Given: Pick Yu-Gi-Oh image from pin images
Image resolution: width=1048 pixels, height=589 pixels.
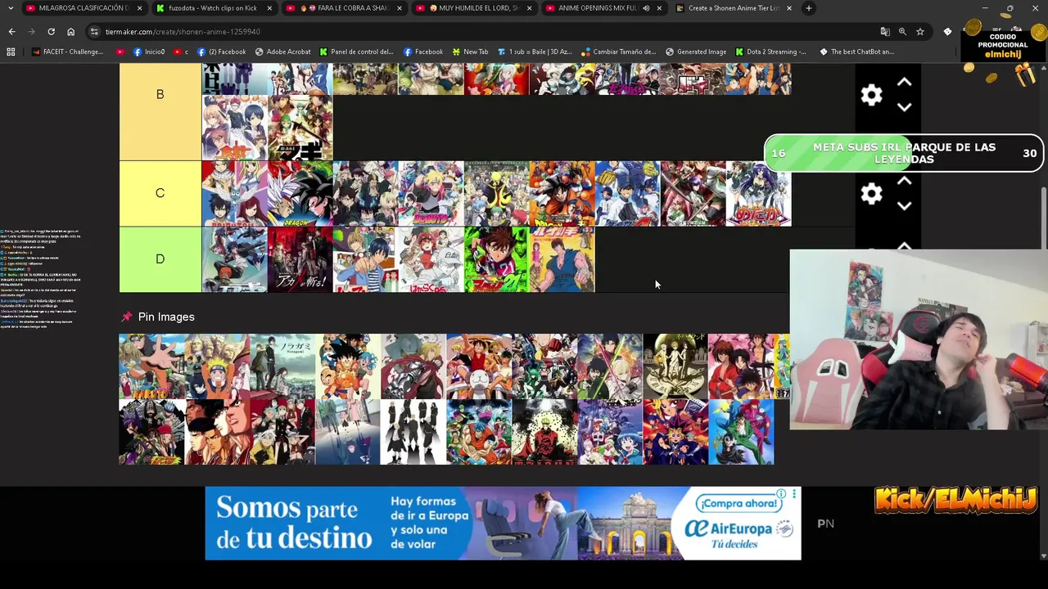Looking at the screenshot, I should pyautogui.click(x=675, y=432).
